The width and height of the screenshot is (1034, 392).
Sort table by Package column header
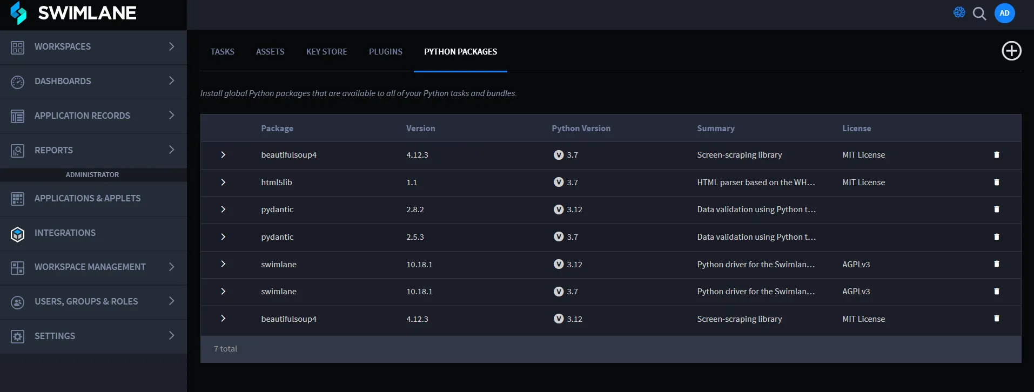click(277, 129)
